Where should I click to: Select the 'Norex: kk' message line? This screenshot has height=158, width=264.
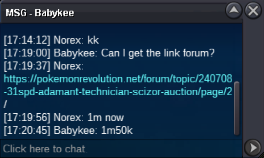(x=51, y=40)
